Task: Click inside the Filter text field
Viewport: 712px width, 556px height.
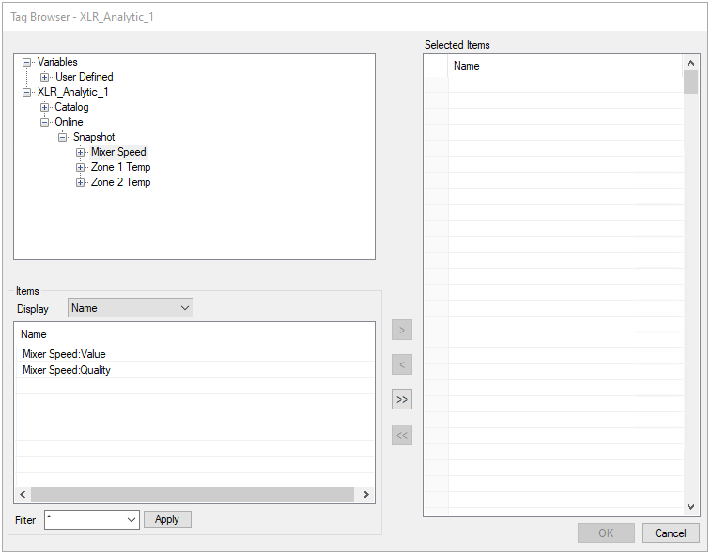Action: point(85,520)
